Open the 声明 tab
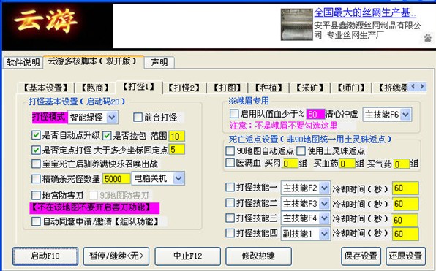The image size is (436, 271). coord(159,62)
